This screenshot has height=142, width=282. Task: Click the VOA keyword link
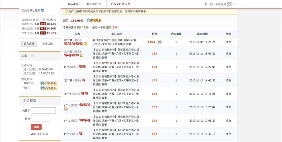(33, 134)
